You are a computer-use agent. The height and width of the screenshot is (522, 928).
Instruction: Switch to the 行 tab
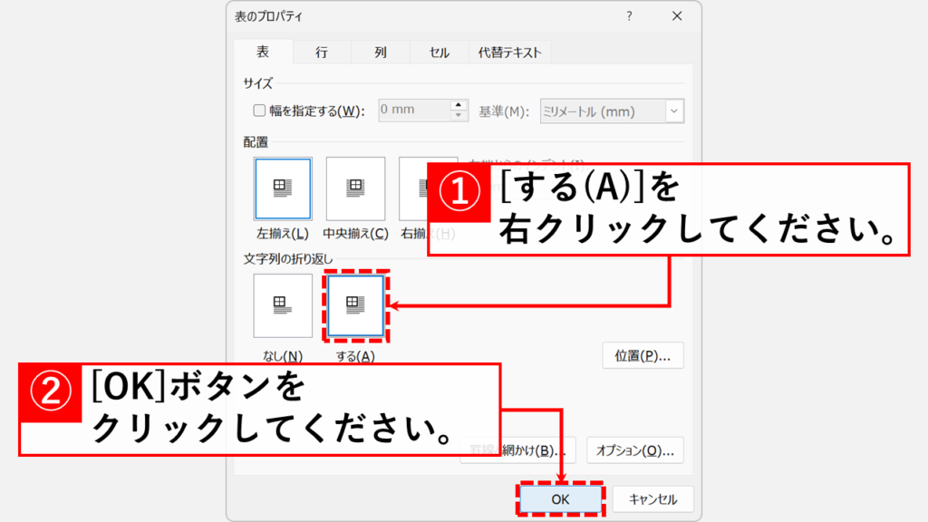click(321, 52)
